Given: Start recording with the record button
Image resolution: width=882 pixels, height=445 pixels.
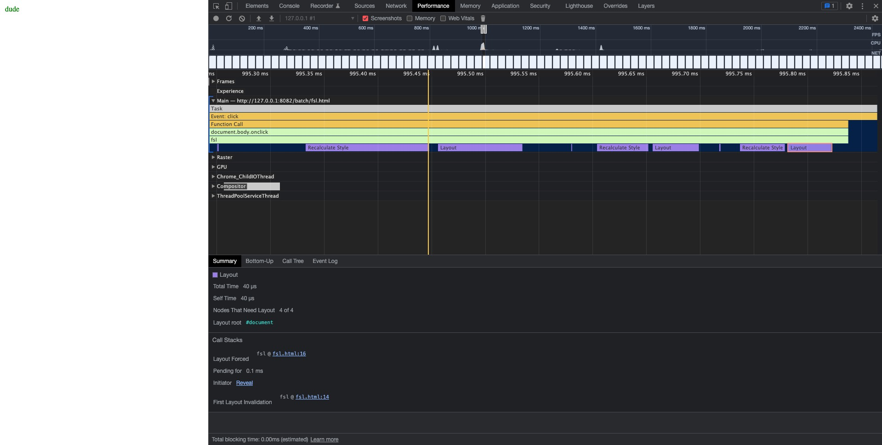Looking at the screenshot, I should [x=216, y=18].
